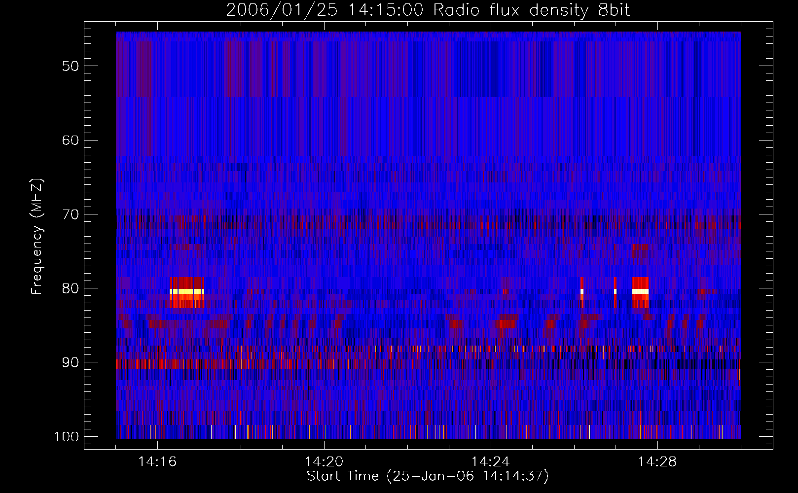
Task: Click the '90' frequency tick label
Action: [70, 362]
